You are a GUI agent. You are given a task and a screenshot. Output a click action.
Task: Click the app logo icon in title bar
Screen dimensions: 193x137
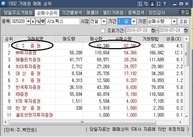point(3,3)
